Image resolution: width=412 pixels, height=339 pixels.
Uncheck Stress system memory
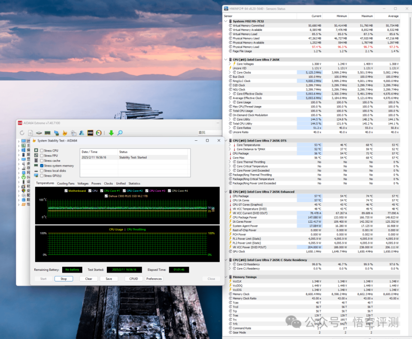[42, 166]
